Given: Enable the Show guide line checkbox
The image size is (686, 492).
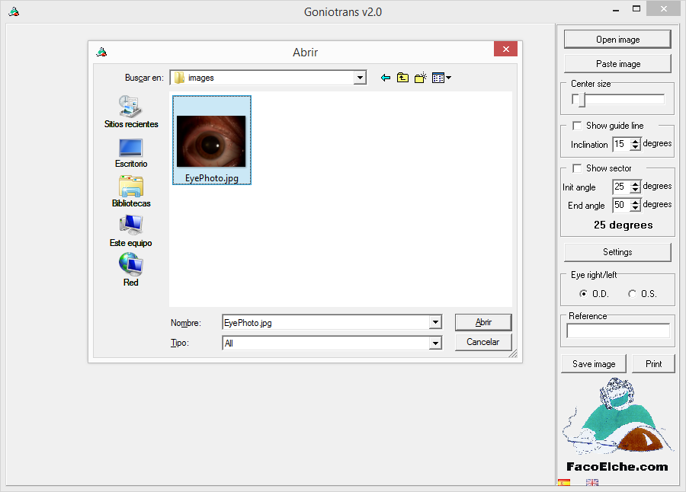Looking at the screenshot, I should 577,126.
